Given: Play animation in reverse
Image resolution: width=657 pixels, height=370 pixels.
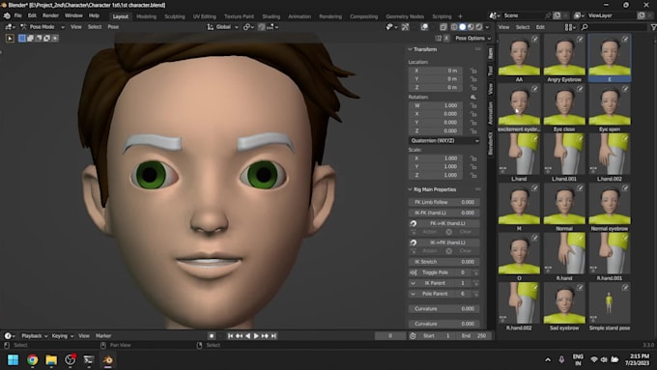Looking at the screenshot, I should (x=247, y=335).
